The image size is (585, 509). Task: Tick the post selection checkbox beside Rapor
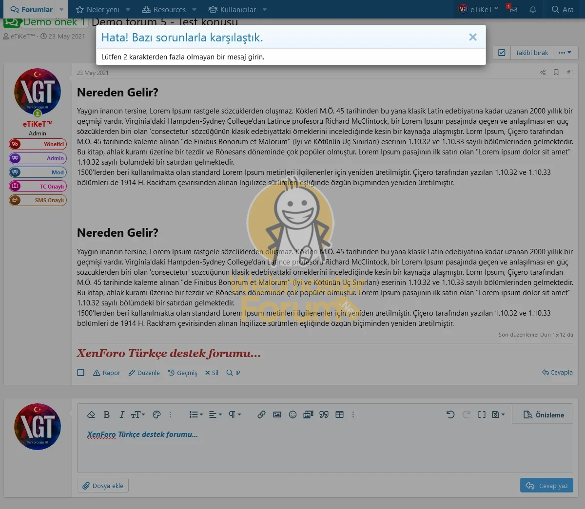[81, 373]
